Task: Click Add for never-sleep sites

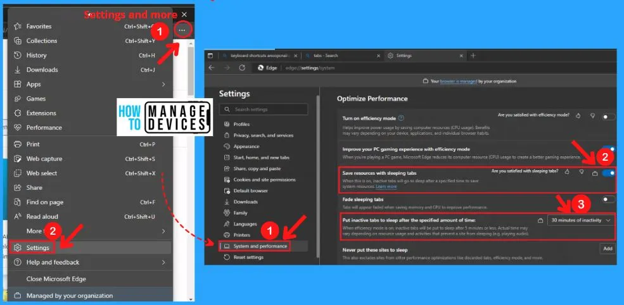Action: click(608, 249)
